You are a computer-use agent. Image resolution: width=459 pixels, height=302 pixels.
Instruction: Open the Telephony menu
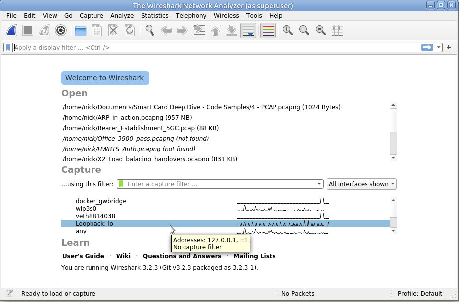191,16
